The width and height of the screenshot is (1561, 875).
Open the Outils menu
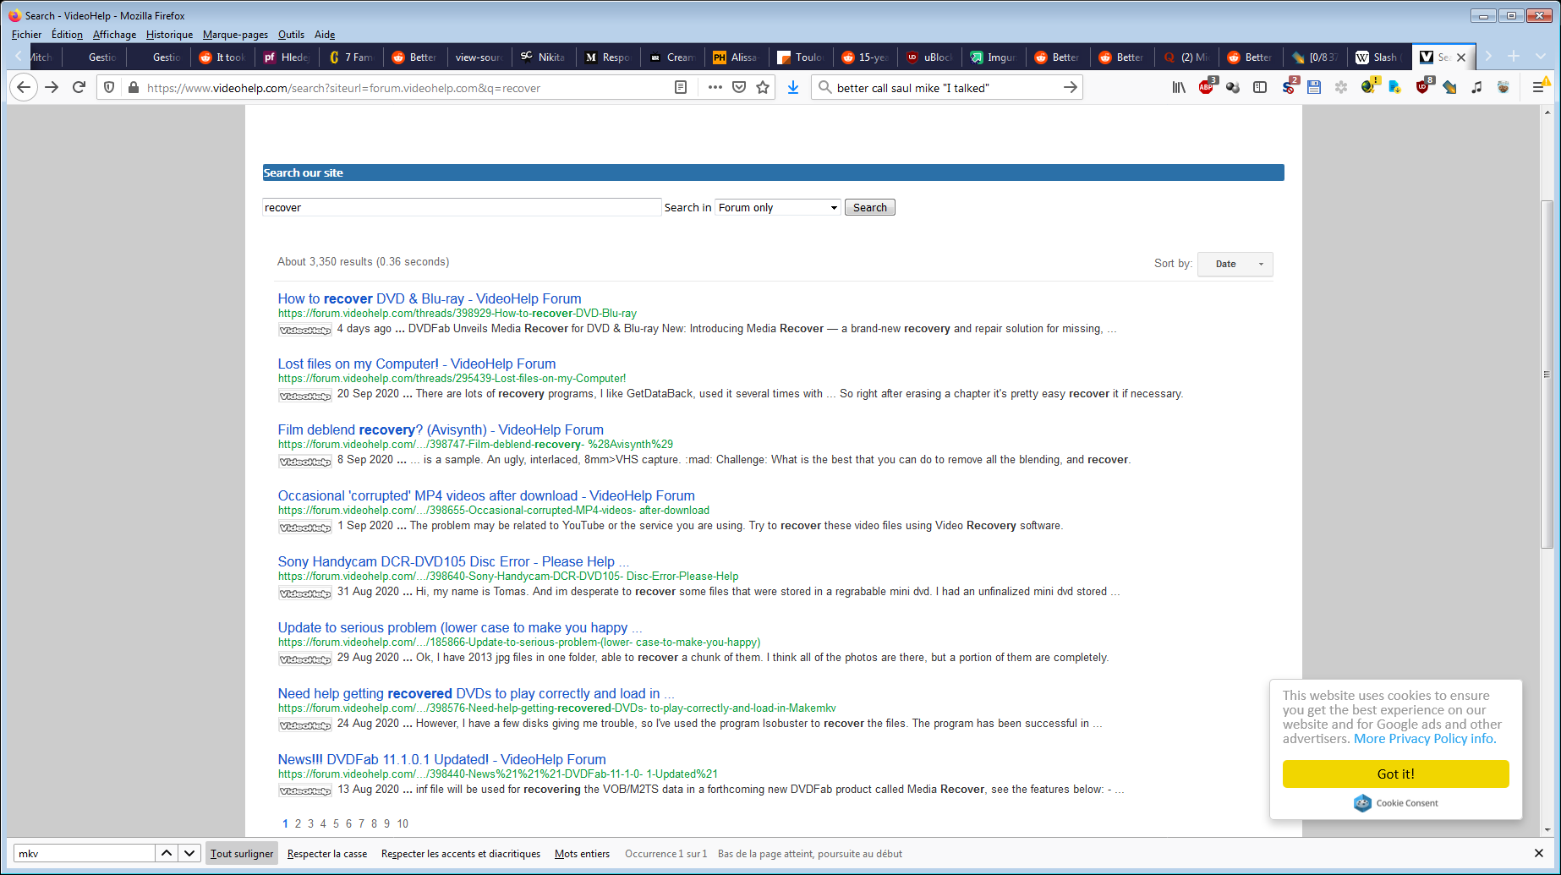click(291, 35)
